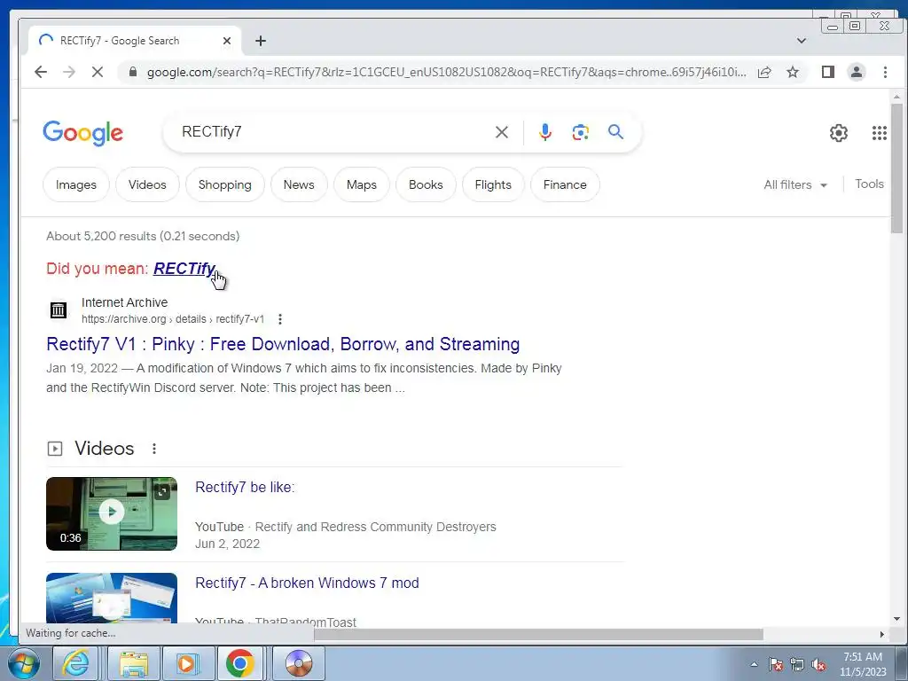Select the Shopping filter
Image resolution: width=908 pixels, height=681 pixels.
224,184
